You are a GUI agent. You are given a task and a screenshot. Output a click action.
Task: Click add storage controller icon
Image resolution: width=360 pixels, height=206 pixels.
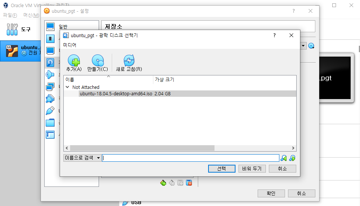click(163, 183)
